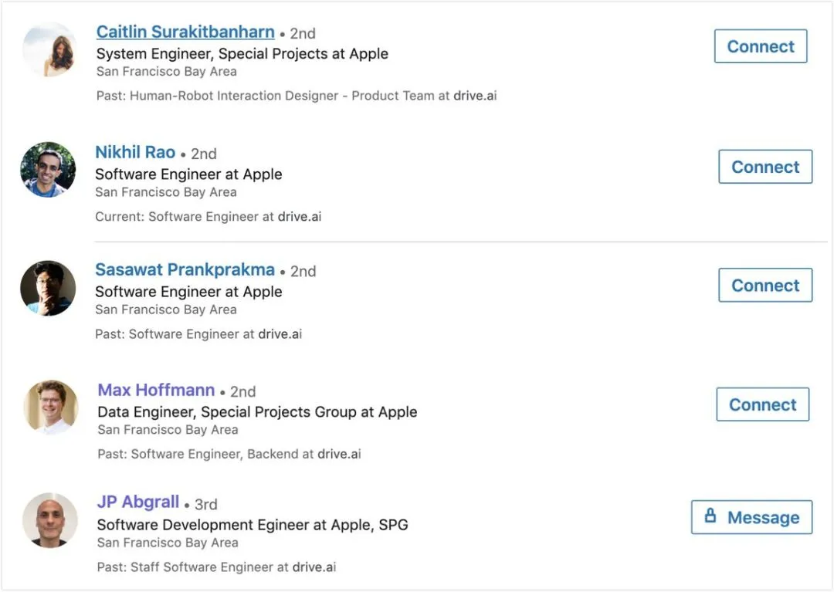Click 'Data Engineer, Special Projects Group at Apple'
The image size is (834, 592).
[x=257, y=412]
